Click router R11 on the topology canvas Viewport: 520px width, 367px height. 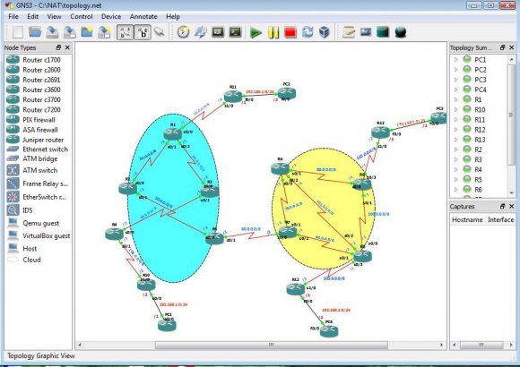tap(233, 96)
